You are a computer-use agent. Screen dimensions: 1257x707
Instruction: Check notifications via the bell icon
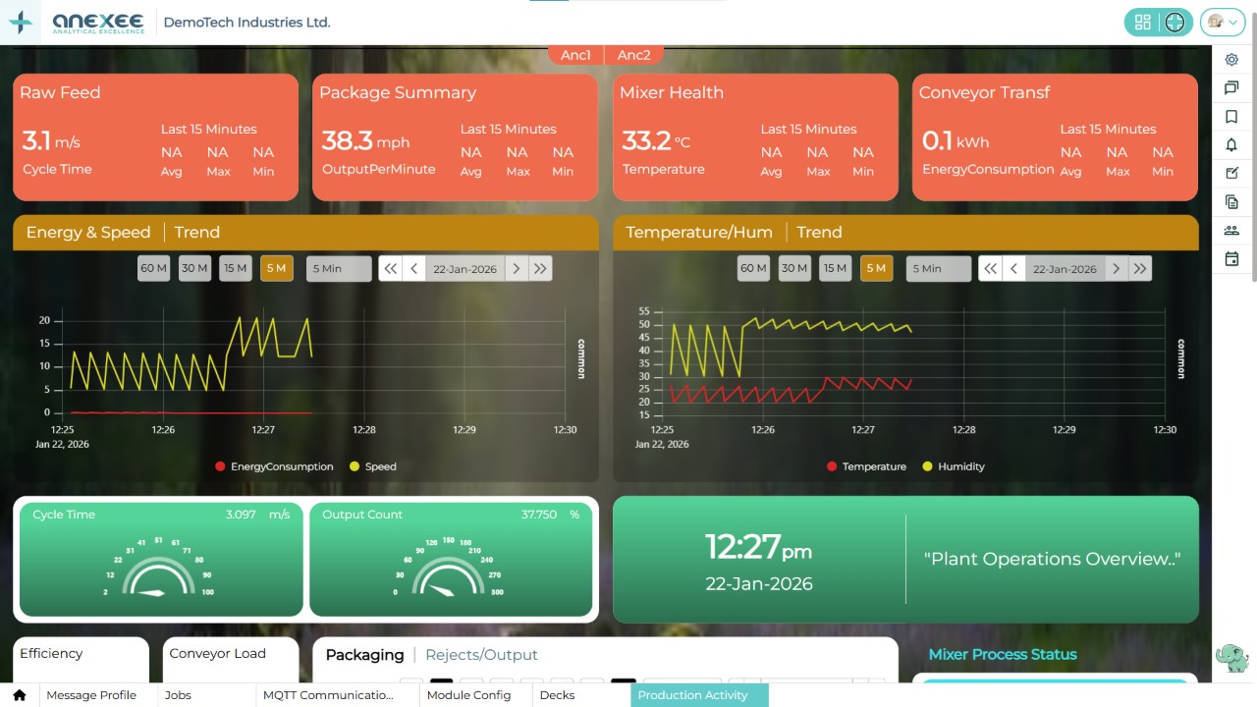tap(1231, 144)
